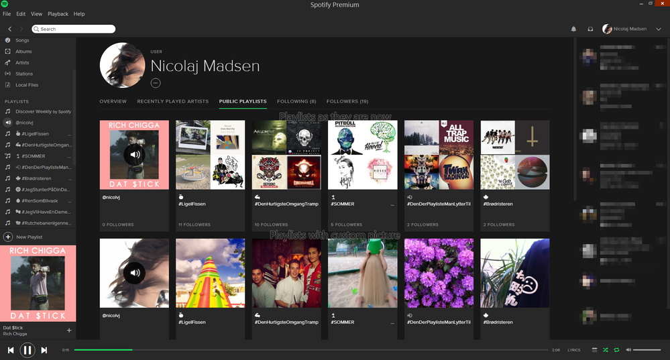Open the bouncy slide #LigeIFissen custom cover
This screenshot has width=670, height=360.
[x=210, y=273]
